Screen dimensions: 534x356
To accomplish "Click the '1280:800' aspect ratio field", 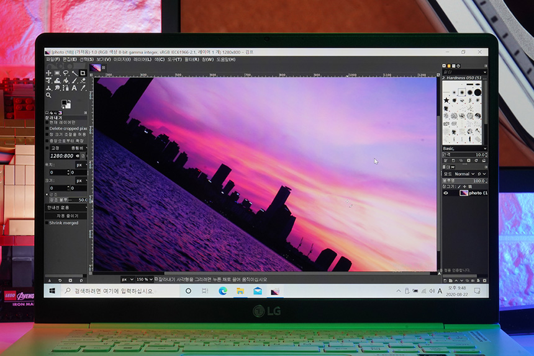I will (65, 156).
